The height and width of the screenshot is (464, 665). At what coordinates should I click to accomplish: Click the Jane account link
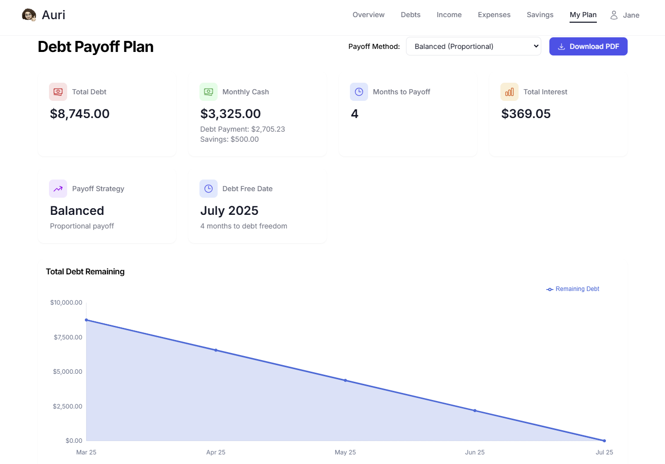(x=631, y=15)
